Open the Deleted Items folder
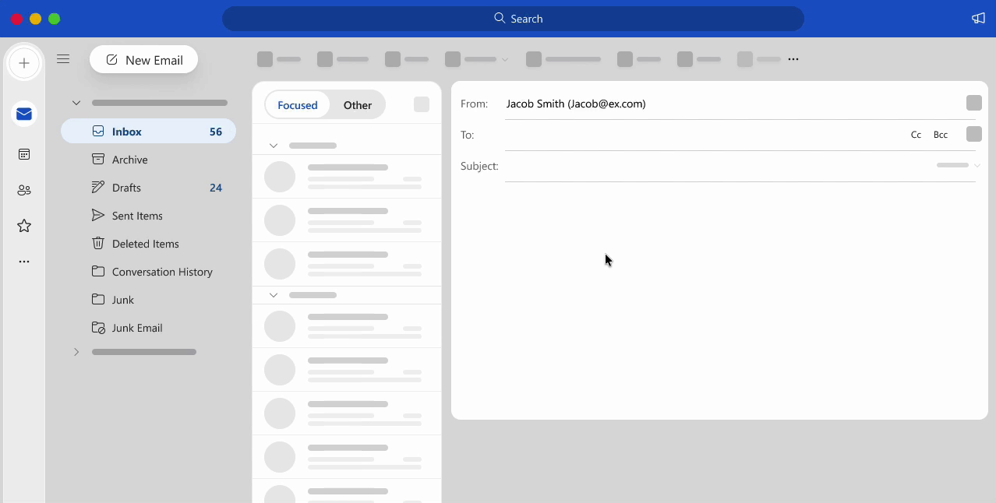 [x=149, y=244]
